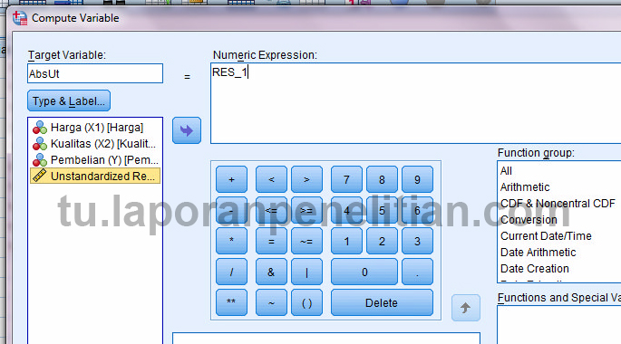Screen dimensions: 621x344
Task: Click the up arrow insert-function button
Action: (x=466, y=308)
